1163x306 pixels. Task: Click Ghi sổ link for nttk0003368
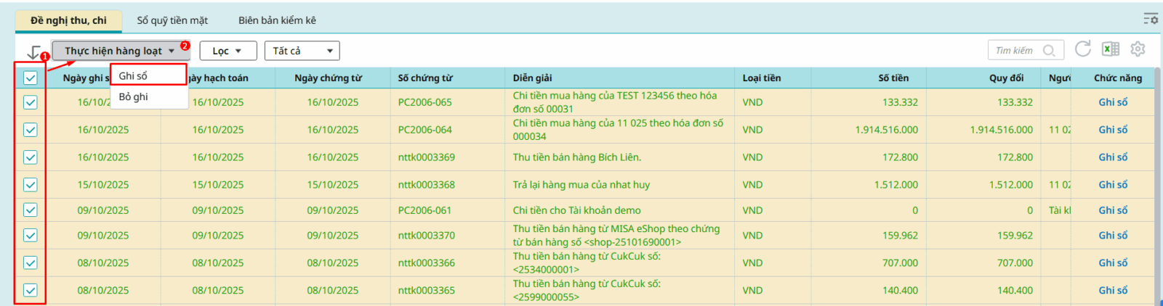[x=1113, y=185]
